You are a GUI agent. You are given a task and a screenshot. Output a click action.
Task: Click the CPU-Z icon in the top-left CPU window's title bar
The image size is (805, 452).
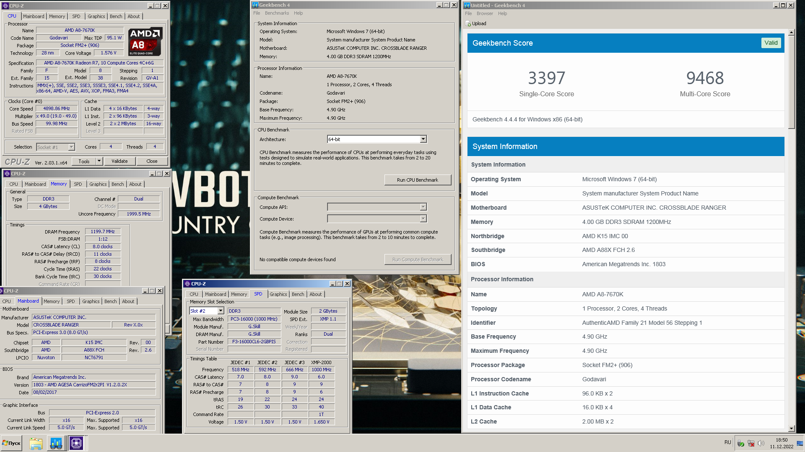coord(5,6)
